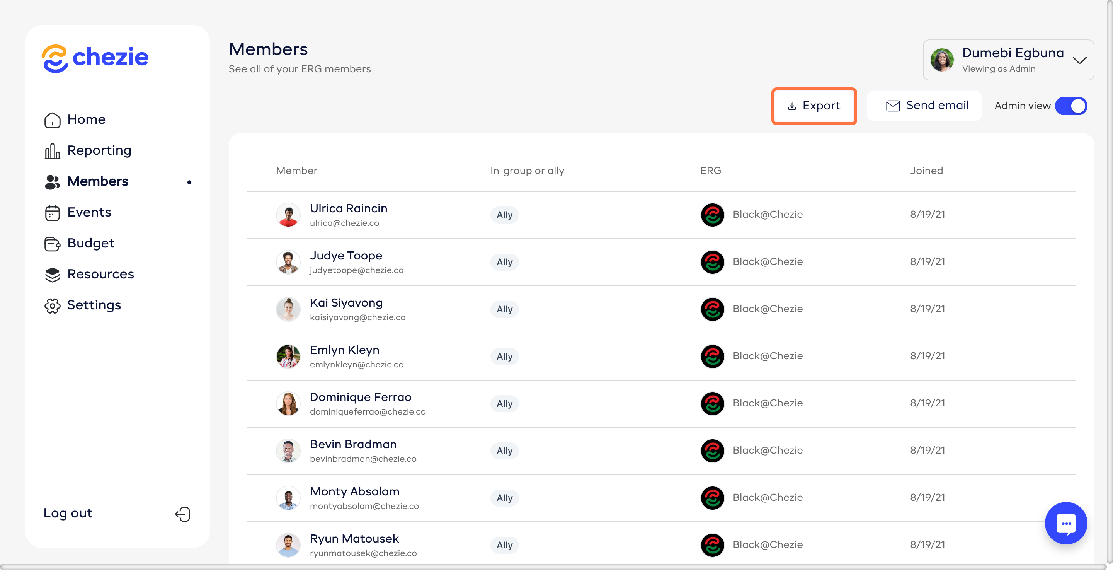Image resolution: width=1113 pixels, height=570 pixels.
Task: Open Settings via the gear icon
Action: point(52,305)
